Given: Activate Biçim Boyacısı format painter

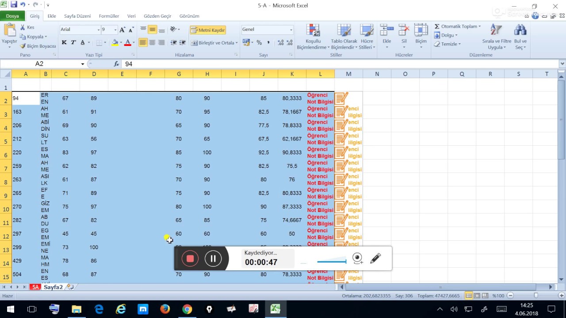Looking at the screenshot, I should pyautogui.click(x=38, y=46).
